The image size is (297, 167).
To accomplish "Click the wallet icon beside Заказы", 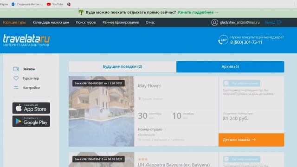I will 16,69.
